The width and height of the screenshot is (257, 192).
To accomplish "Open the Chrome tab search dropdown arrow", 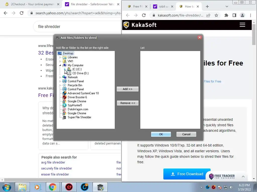I will pyautogui.click(x=227, y=6).
